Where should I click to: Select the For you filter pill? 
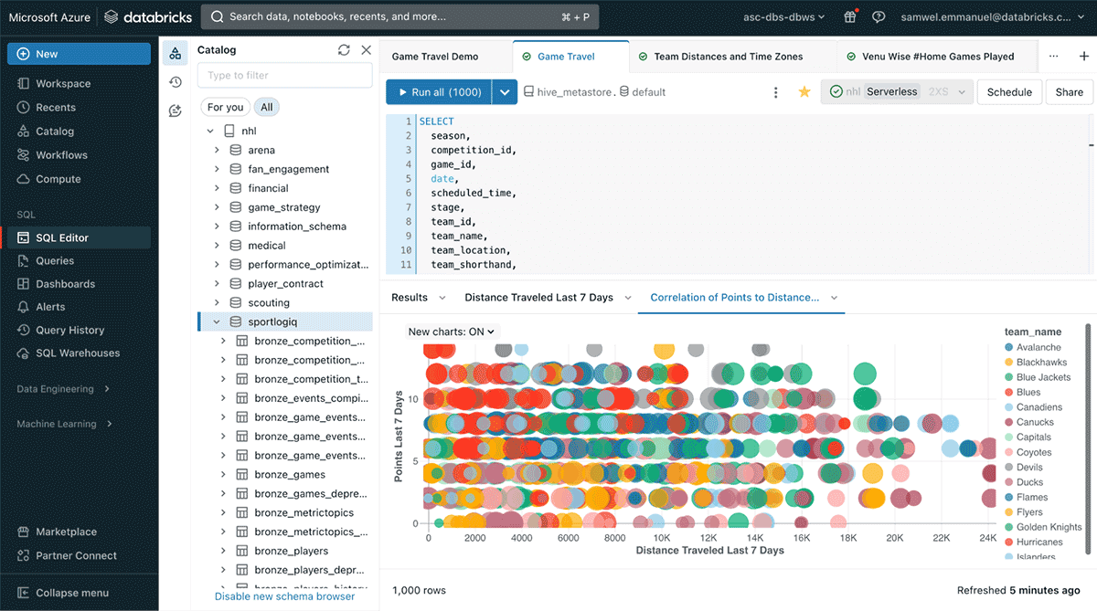click(225, 107)
